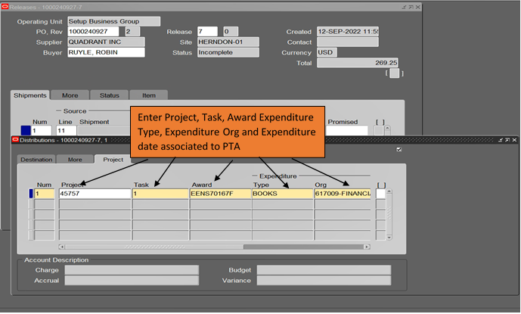This screenshot has width=521, height=314.
Task: Click the Award field showing EENS70167F
Action: 220,194
